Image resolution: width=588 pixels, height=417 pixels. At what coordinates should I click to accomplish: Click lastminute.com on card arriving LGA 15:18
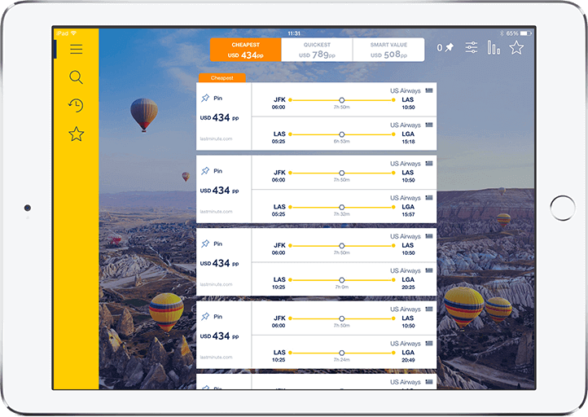coord(216,138)
